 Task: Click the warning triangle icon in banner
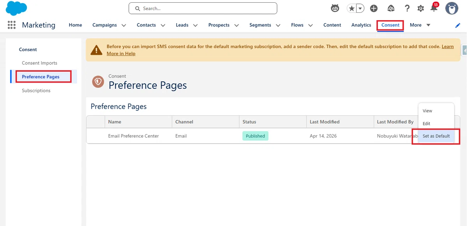click(x=97, y=50)
